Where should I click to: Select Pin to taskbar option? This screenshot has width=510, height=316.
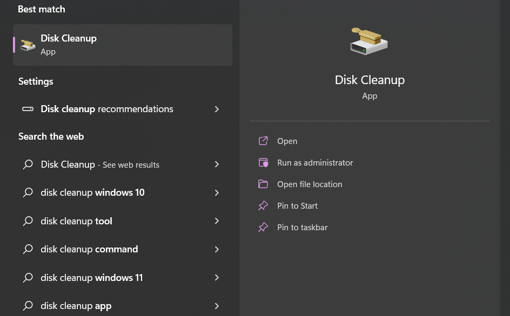click(x=302, y=227)
